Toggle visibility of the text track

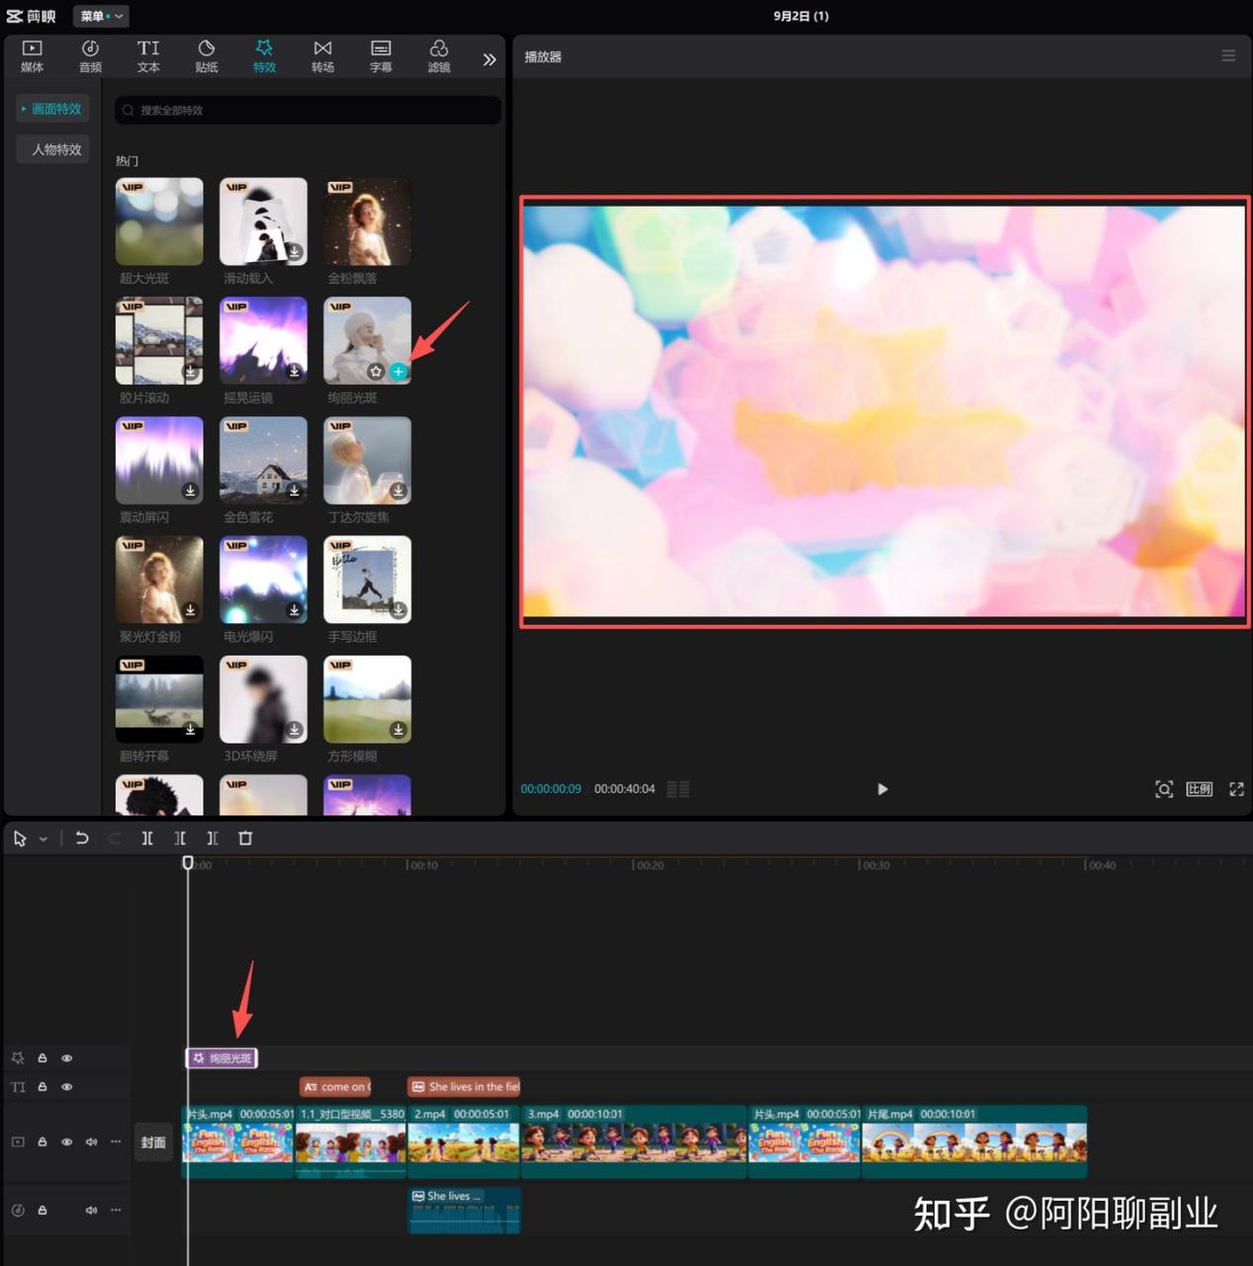click(67, 1087)
